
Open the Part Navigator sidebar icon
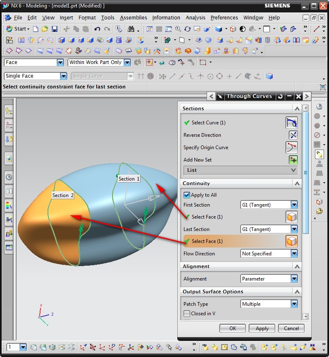(x=9, y=126)
